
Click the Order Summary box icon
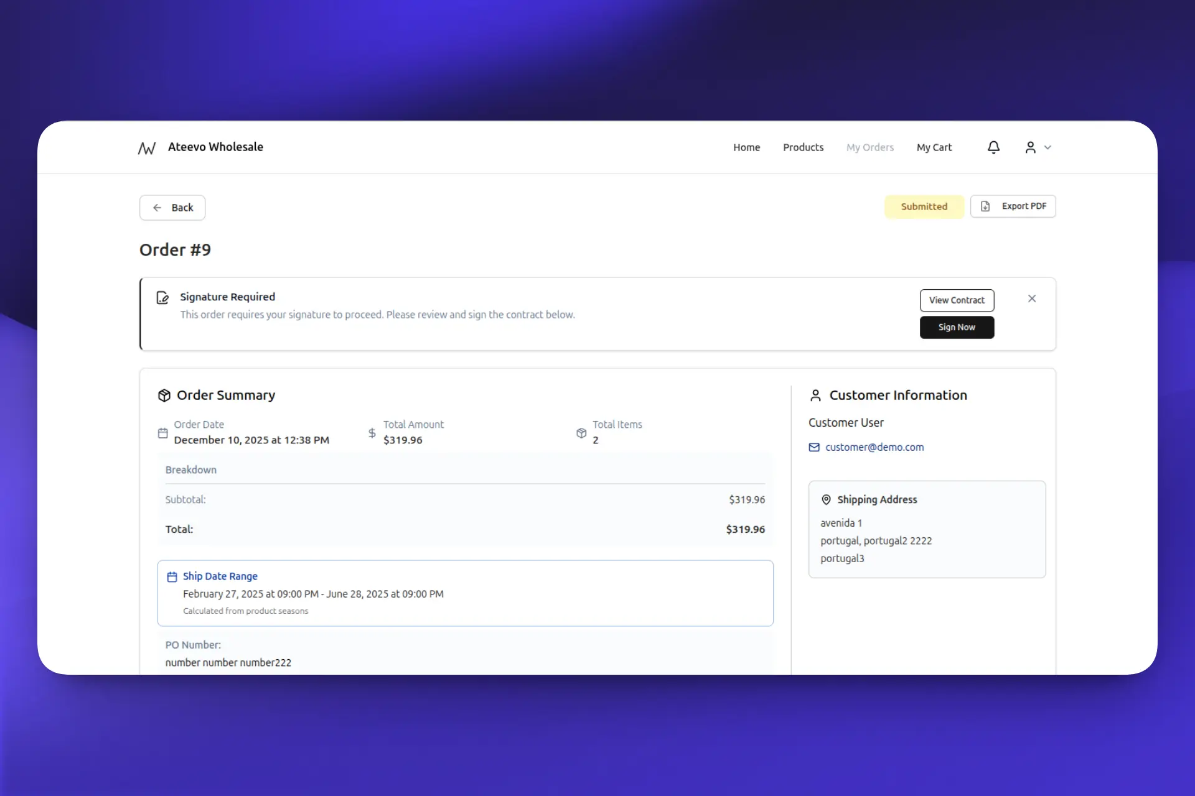pos(164,396)
